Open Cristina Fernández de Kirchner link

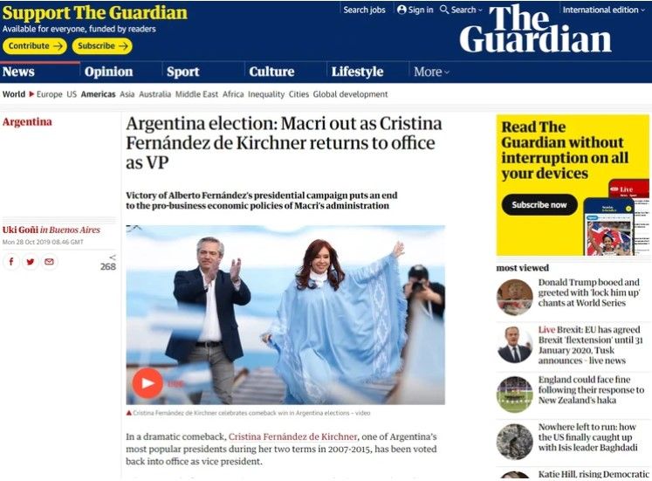(x=292, y=437)
